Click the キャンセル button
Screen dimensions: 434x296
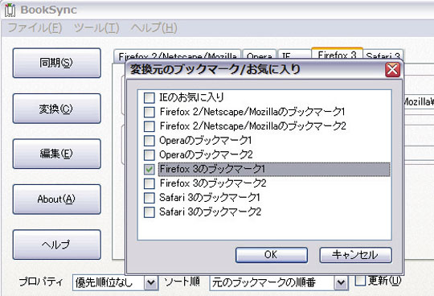(356, 255)
